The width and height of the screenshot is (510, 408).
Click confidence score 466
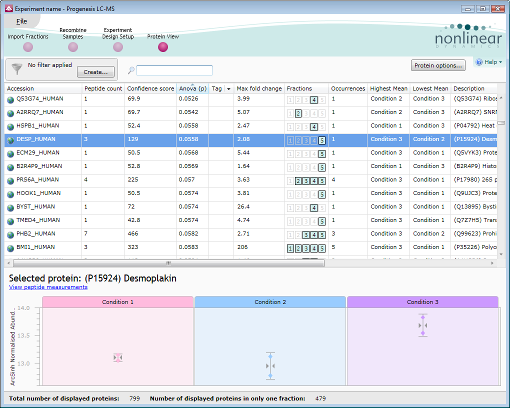132,233
